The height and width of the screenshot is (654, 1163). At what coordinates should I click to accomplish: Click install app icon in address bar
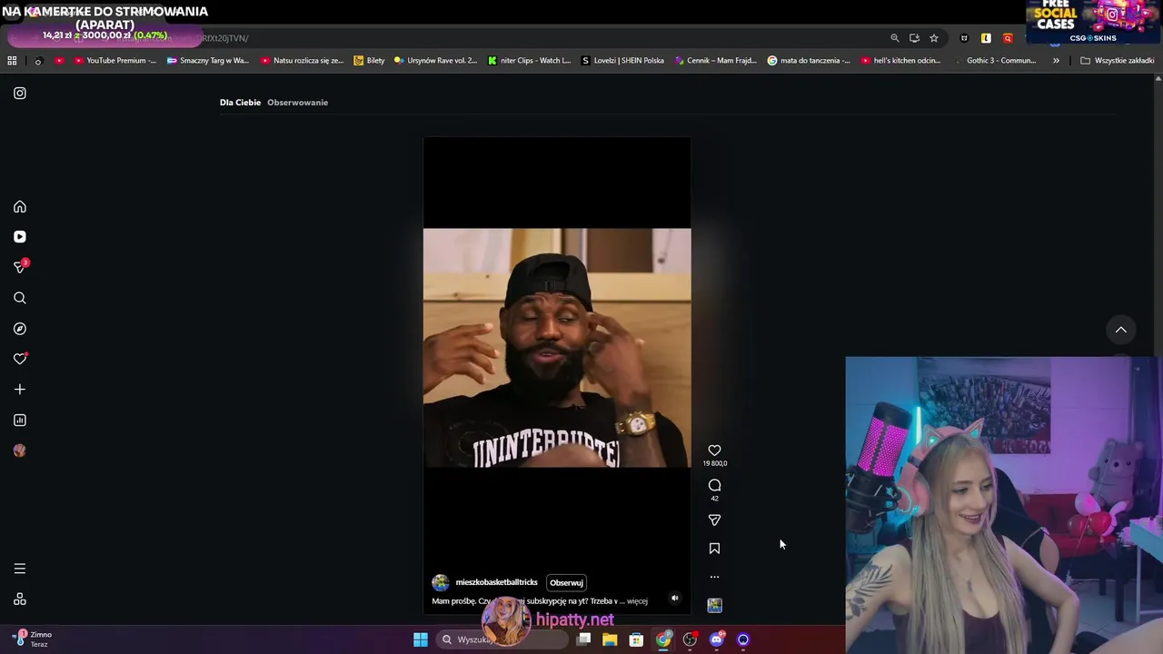point(914,38)
